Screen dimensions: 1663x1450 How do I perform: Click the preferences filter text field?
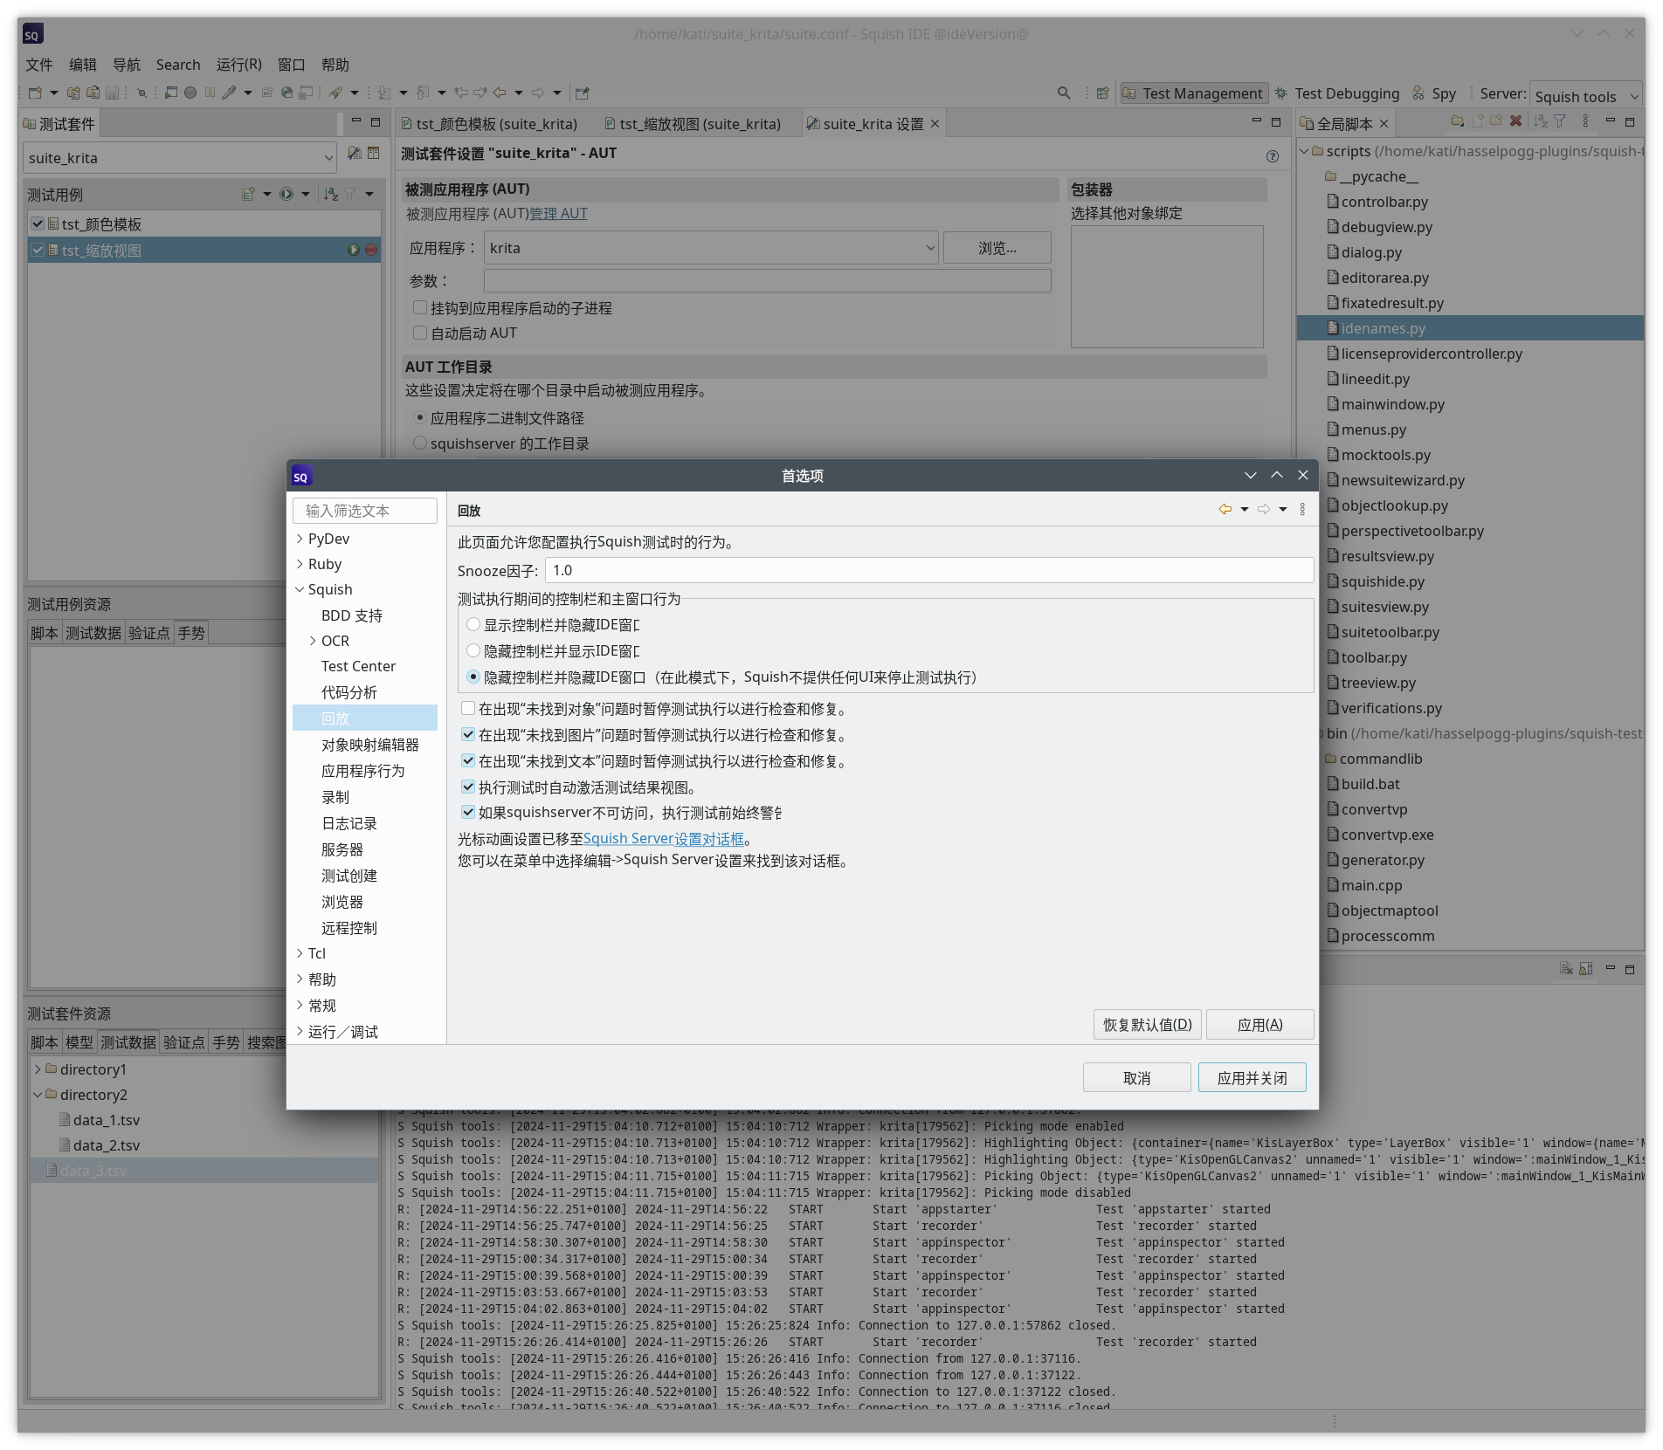click(x=364, y=510)
